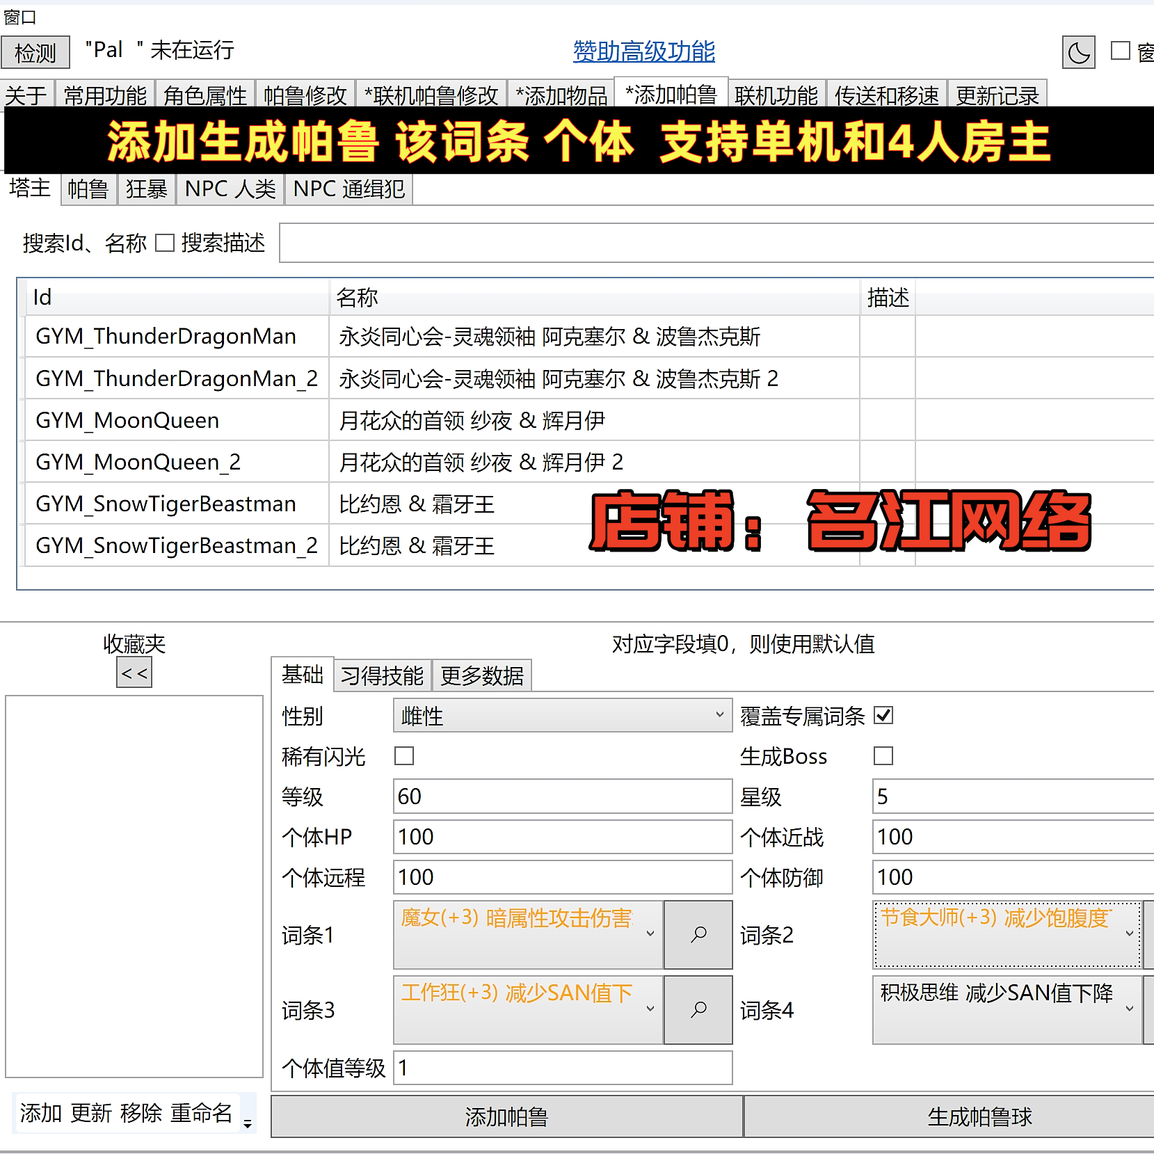This screenshot has height=1154, width=1154.
Task: Enable the 生成Boss checkbox
Action: coord(883,755)
